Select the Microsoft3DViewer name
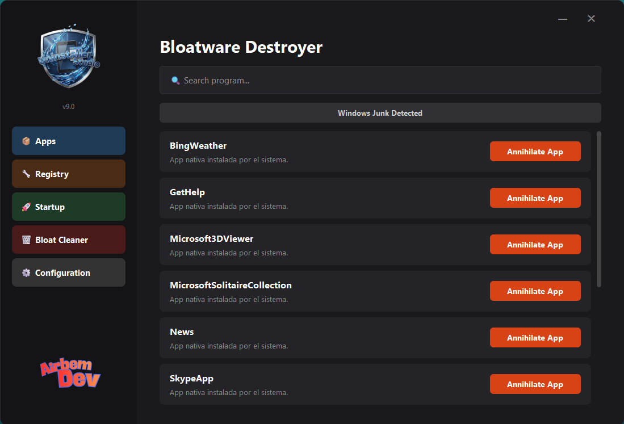The image size is (624, 424). (211, 238)
